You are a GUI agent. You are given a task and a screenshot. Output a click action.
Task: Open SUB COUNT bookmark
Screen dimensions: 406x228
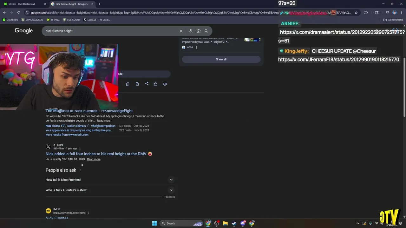pos(71,20)
